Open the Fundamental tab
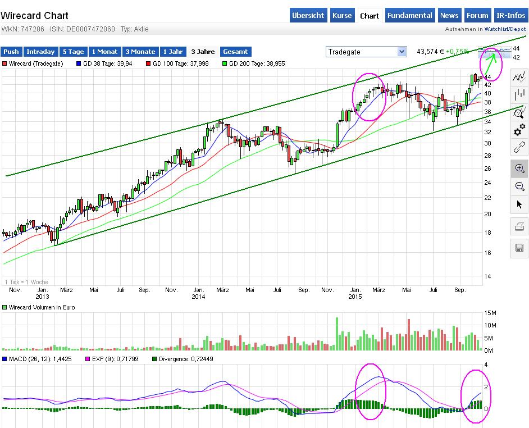 coord(409,16)
